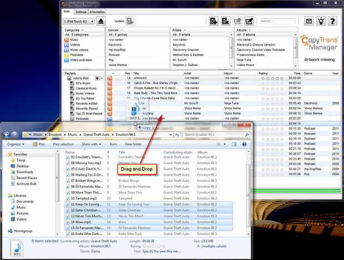Click the Albums list scrollbar
Image resolution: width=344 pixels, height=260 pixels.
pyautogui.click(x=295, y=48)
